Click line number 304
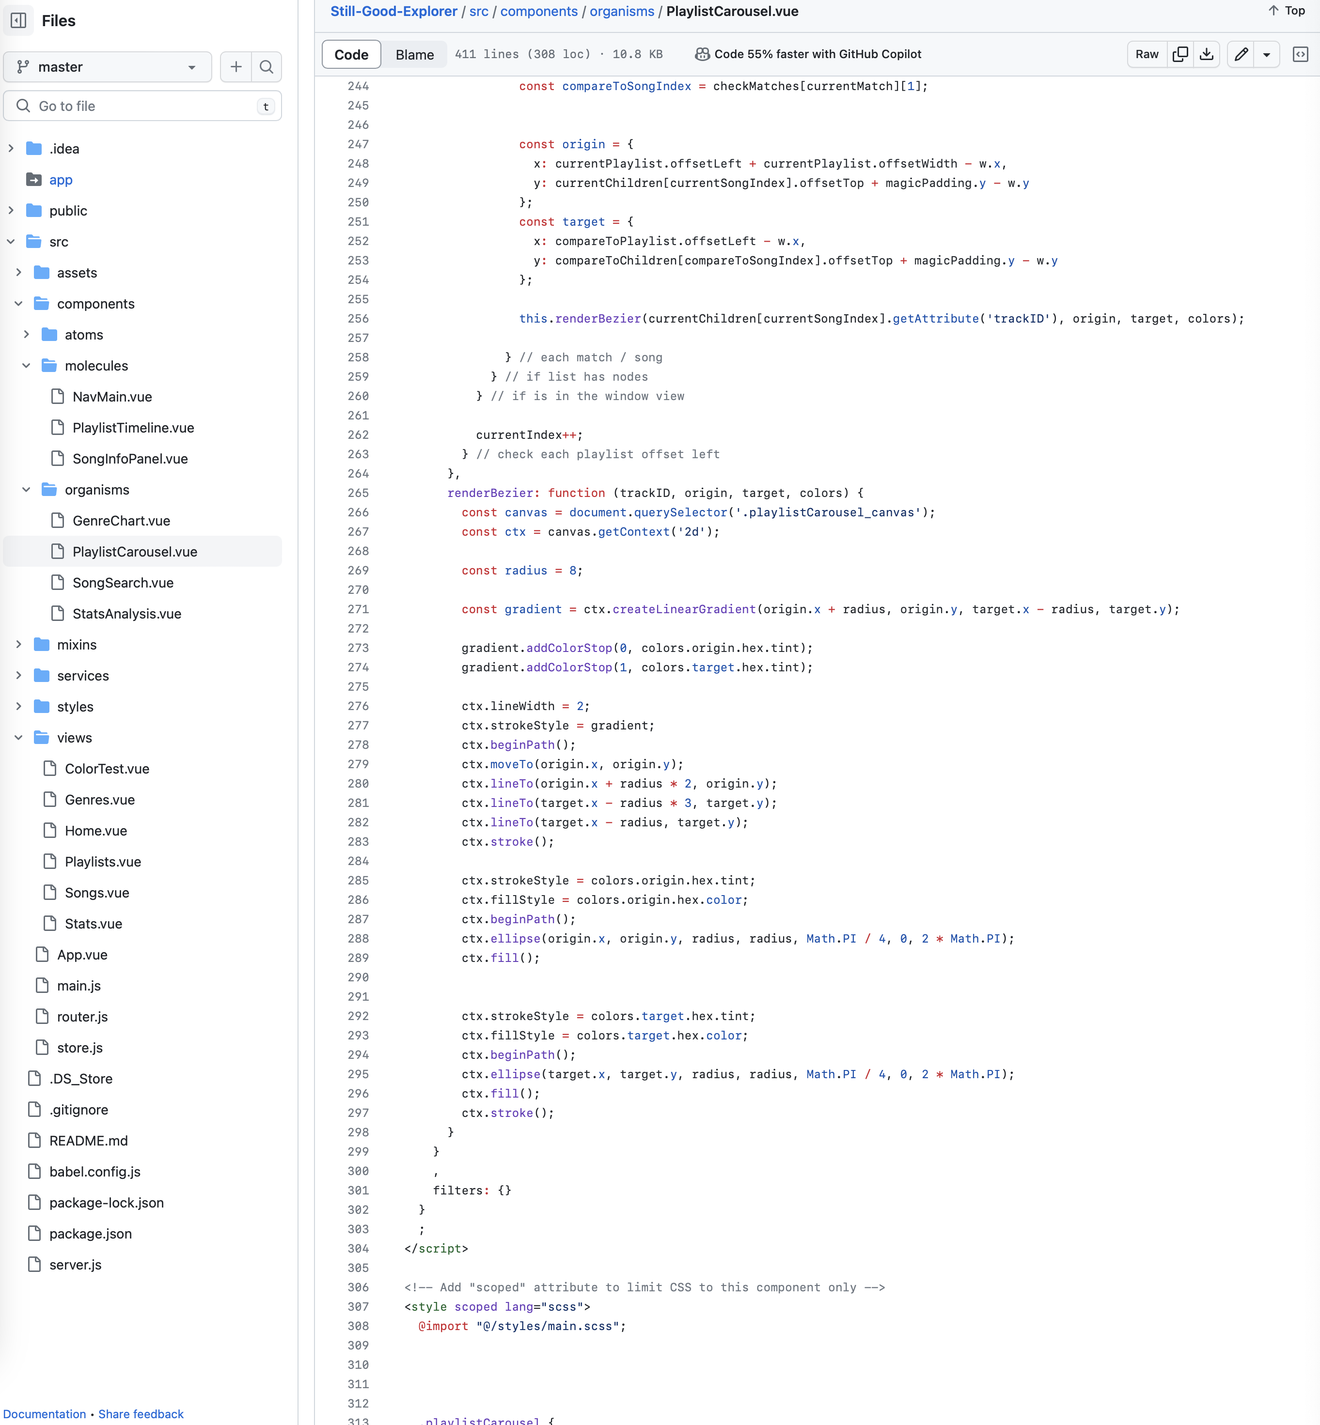The image size is (1320, 1425). (358, 1248)
